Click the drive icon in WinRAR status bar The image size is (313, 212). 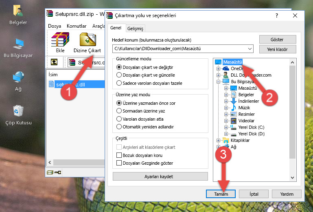tap(50, 172)
